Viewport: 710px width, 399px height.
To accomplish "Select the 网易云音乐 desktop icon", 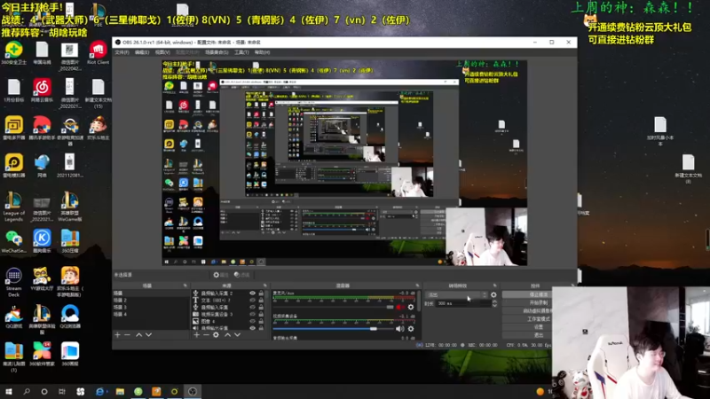I will (x=42, y=90).
